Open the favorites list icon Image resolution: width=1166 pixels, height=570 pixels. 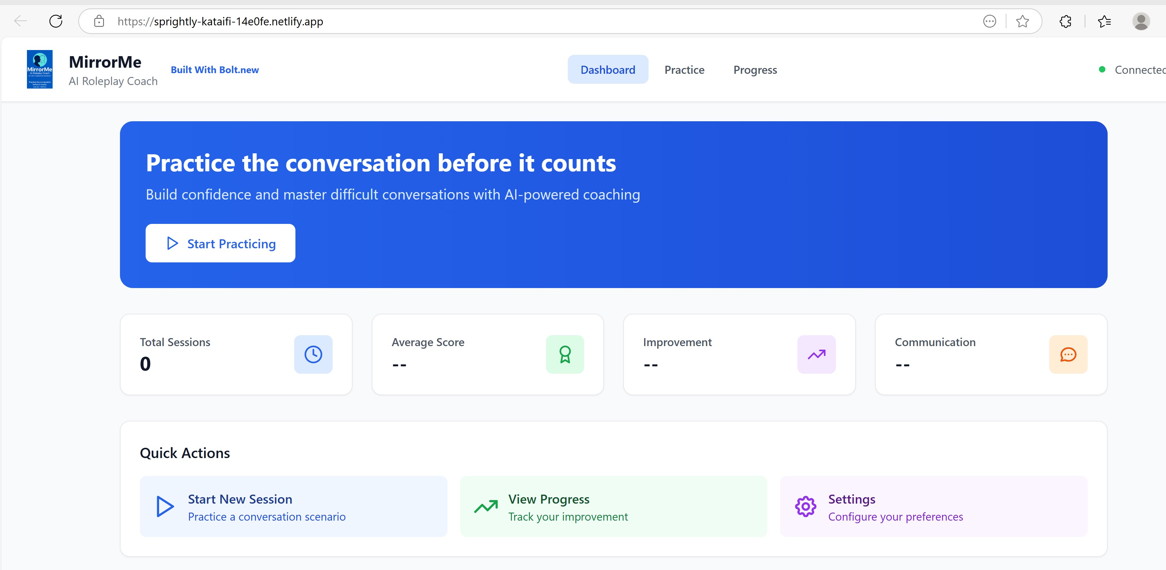coord(1104,21)
